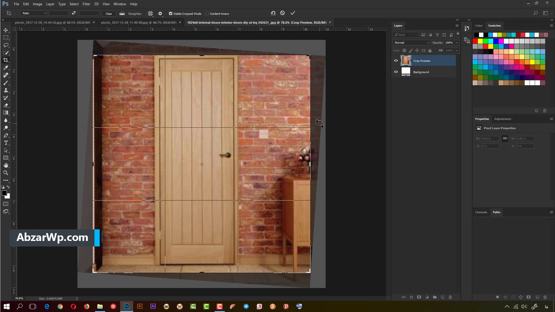Open the Image menu
Image resolution: width=555 pixels, height=312 pixels.
[x=37, y=4]
